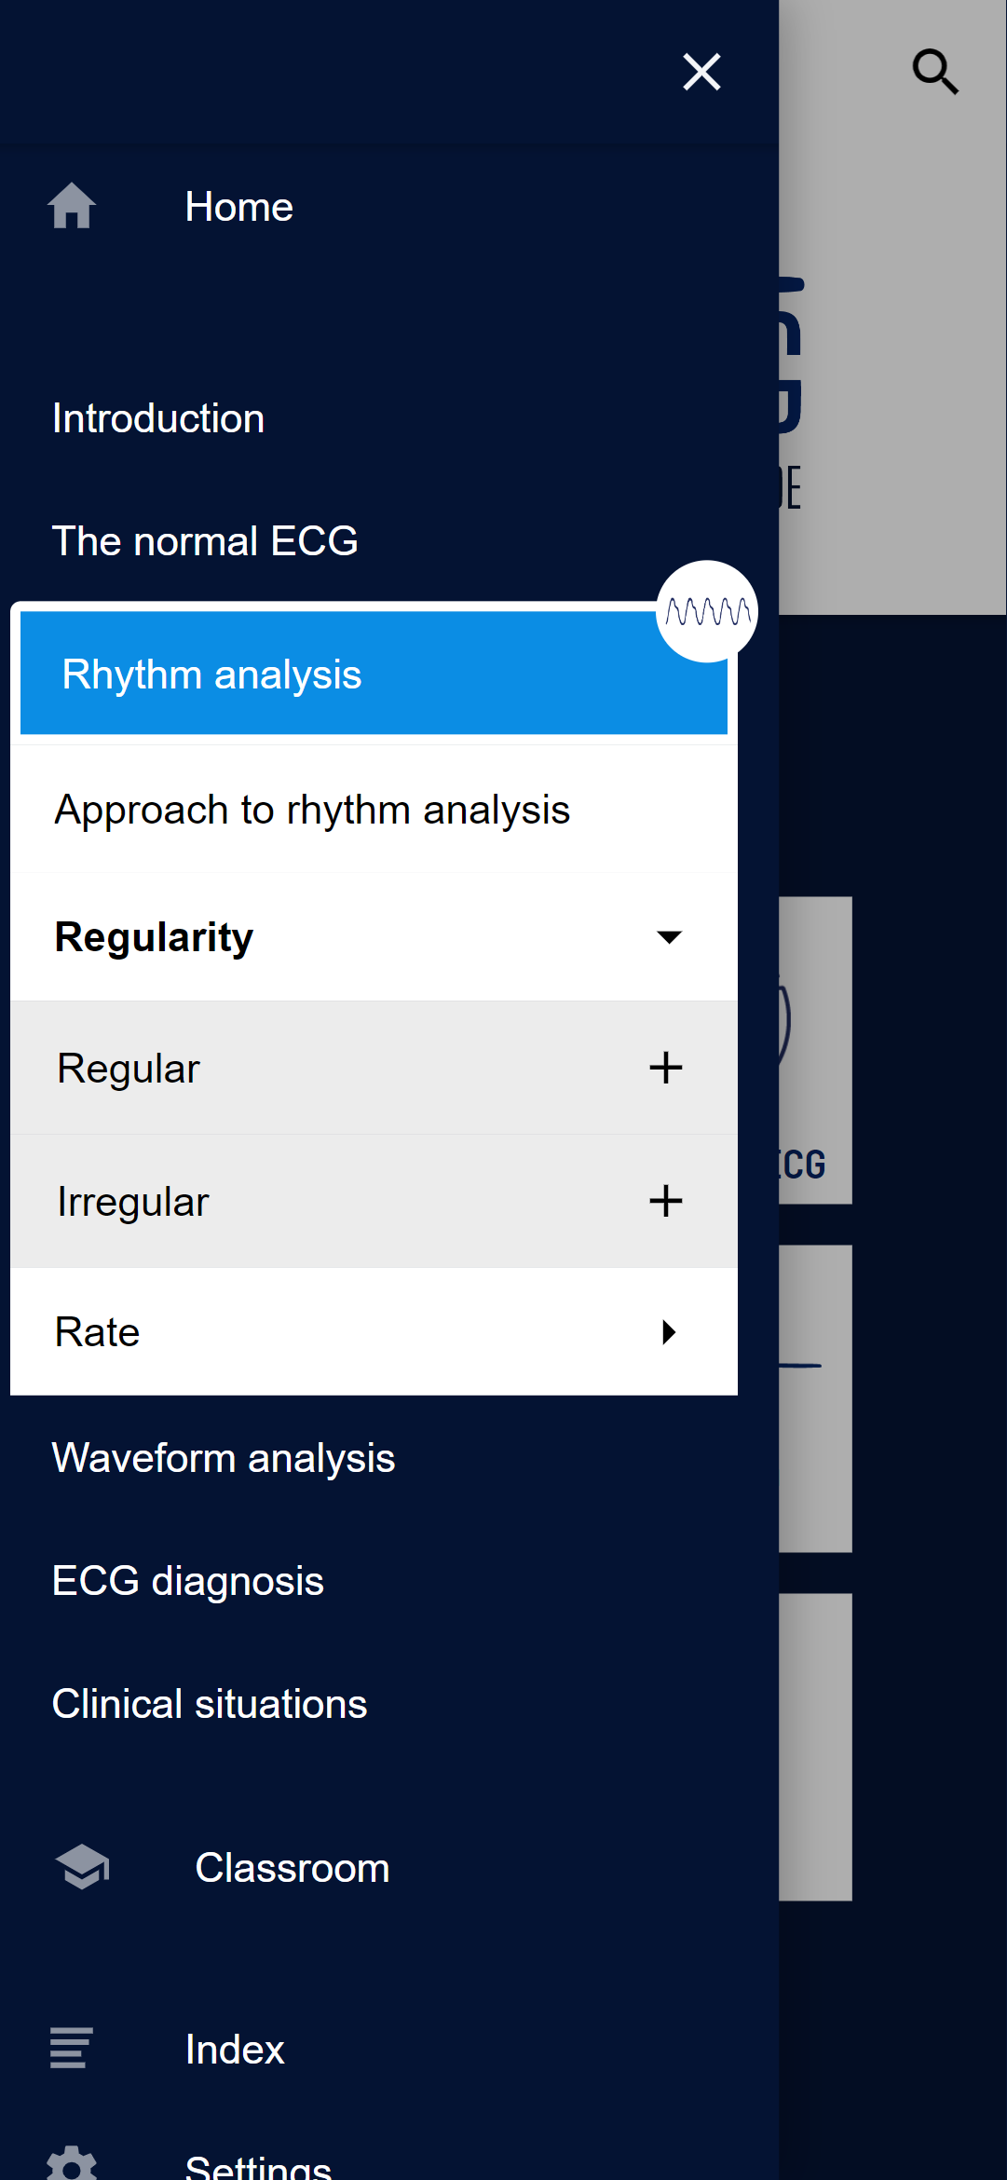Open ECG diagnosis section
This screenshot has height=2180, width=1007.
coord(188,1581)
